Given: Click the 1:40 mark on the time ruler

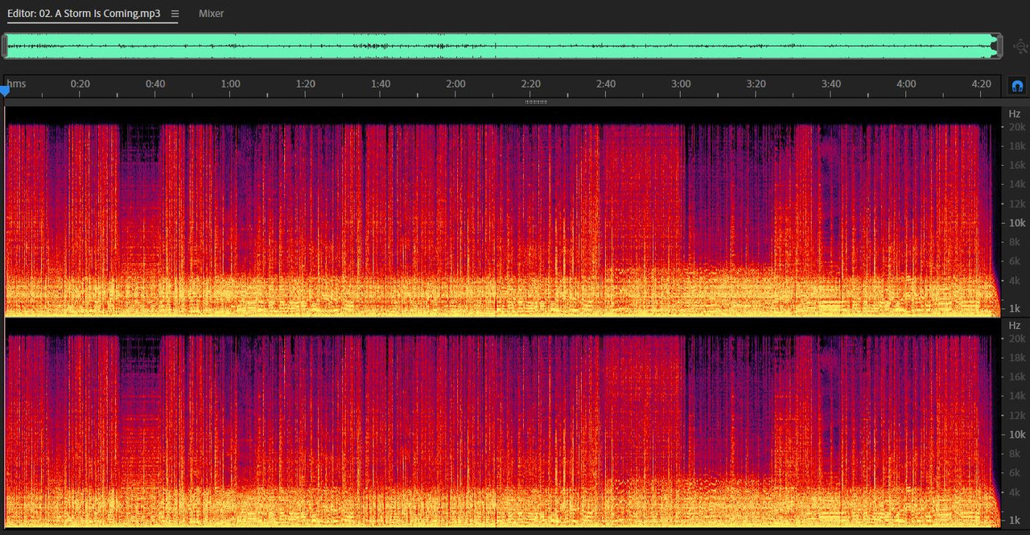Looking at the screenshot, I should [381, 84].
